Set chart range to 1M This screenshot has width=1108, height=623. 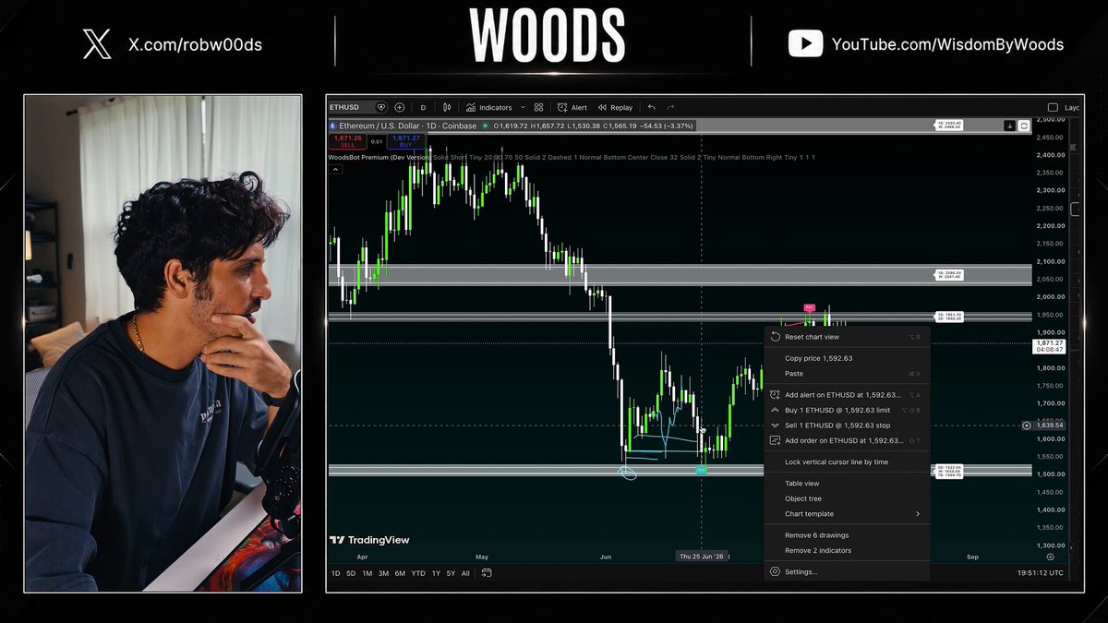[x=367, y=573]
